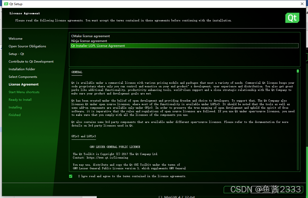Click the Qt logo in the header

click(292, 18)
